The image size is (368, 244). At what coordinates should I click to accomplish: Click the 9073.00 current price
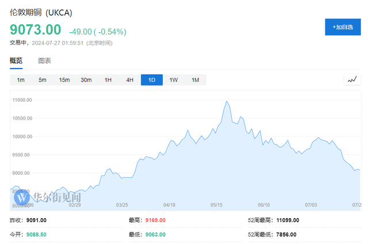[x=35, y=29]
